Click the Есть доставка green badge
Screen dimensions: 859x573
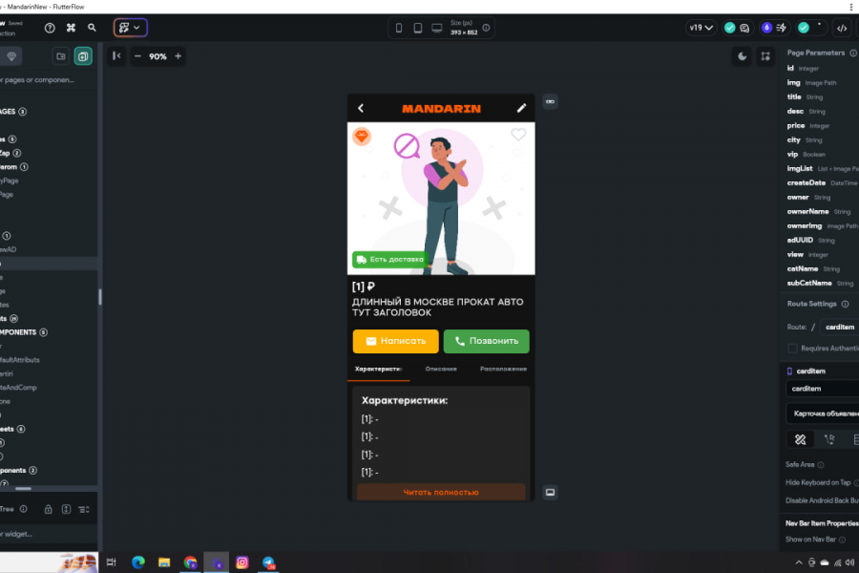(390, 260)
